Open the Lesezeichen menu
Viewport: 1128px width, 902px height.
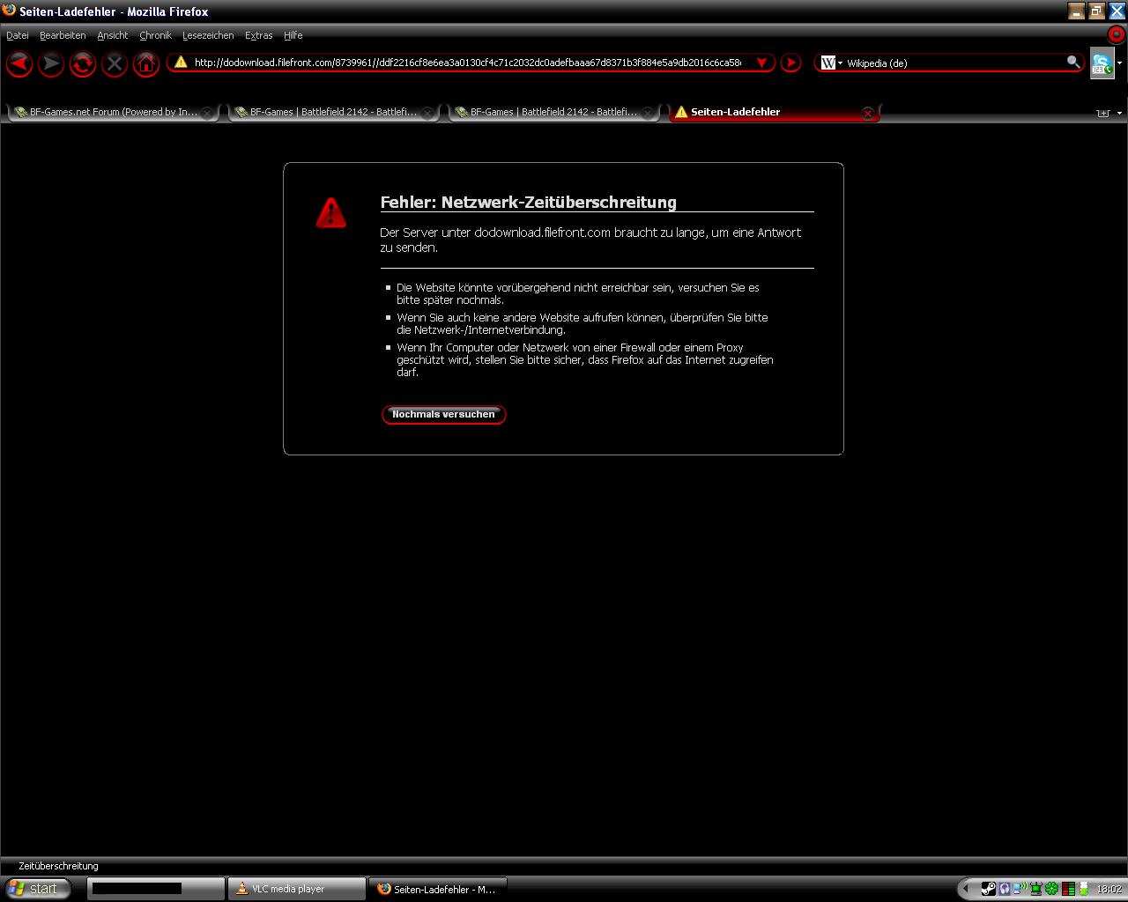coord(208,35)
